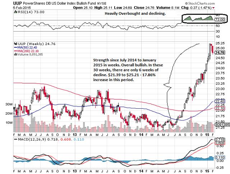Click the 5-Feb-2015 date label
Image resolution: width=230 pixels, height=174 pixels.
(22, 8)
